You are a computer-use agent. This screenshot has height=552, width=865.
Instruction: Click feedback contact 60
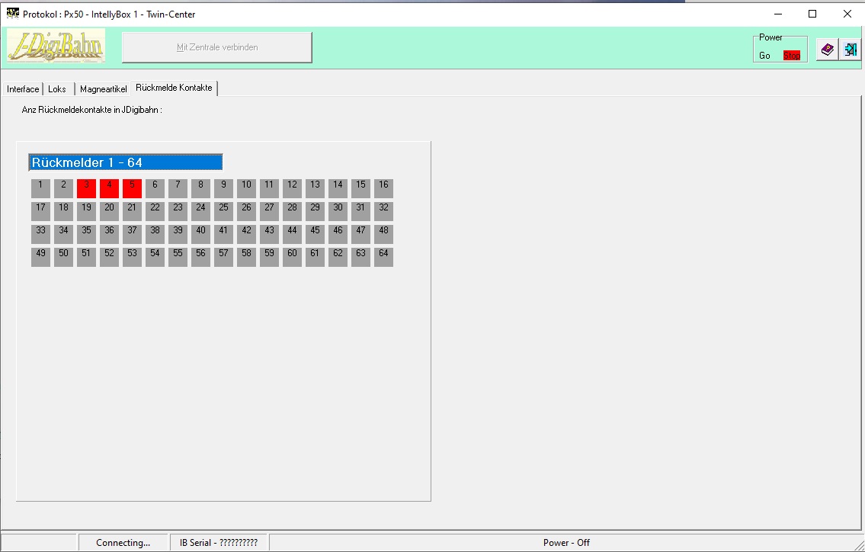click(293, 257)
